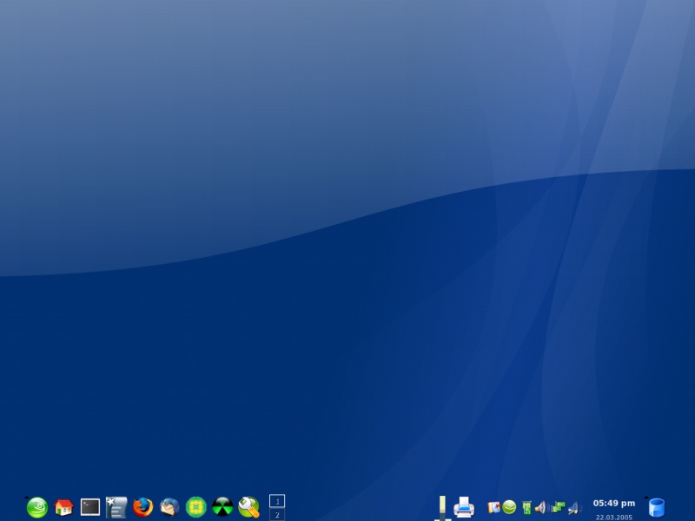The height and width of the screenshot is (521, 695).
Task: Launch Thunderbird mail client
Action: (169, 507)
